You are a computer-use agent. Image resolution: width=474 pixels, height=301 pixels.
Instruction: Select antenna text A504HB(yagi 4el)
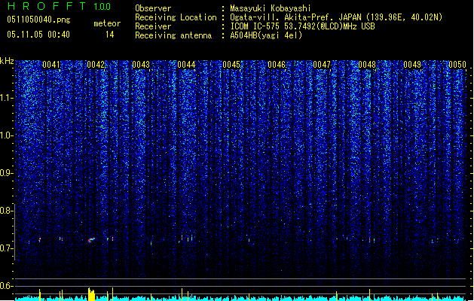click(x=266, y=35)
